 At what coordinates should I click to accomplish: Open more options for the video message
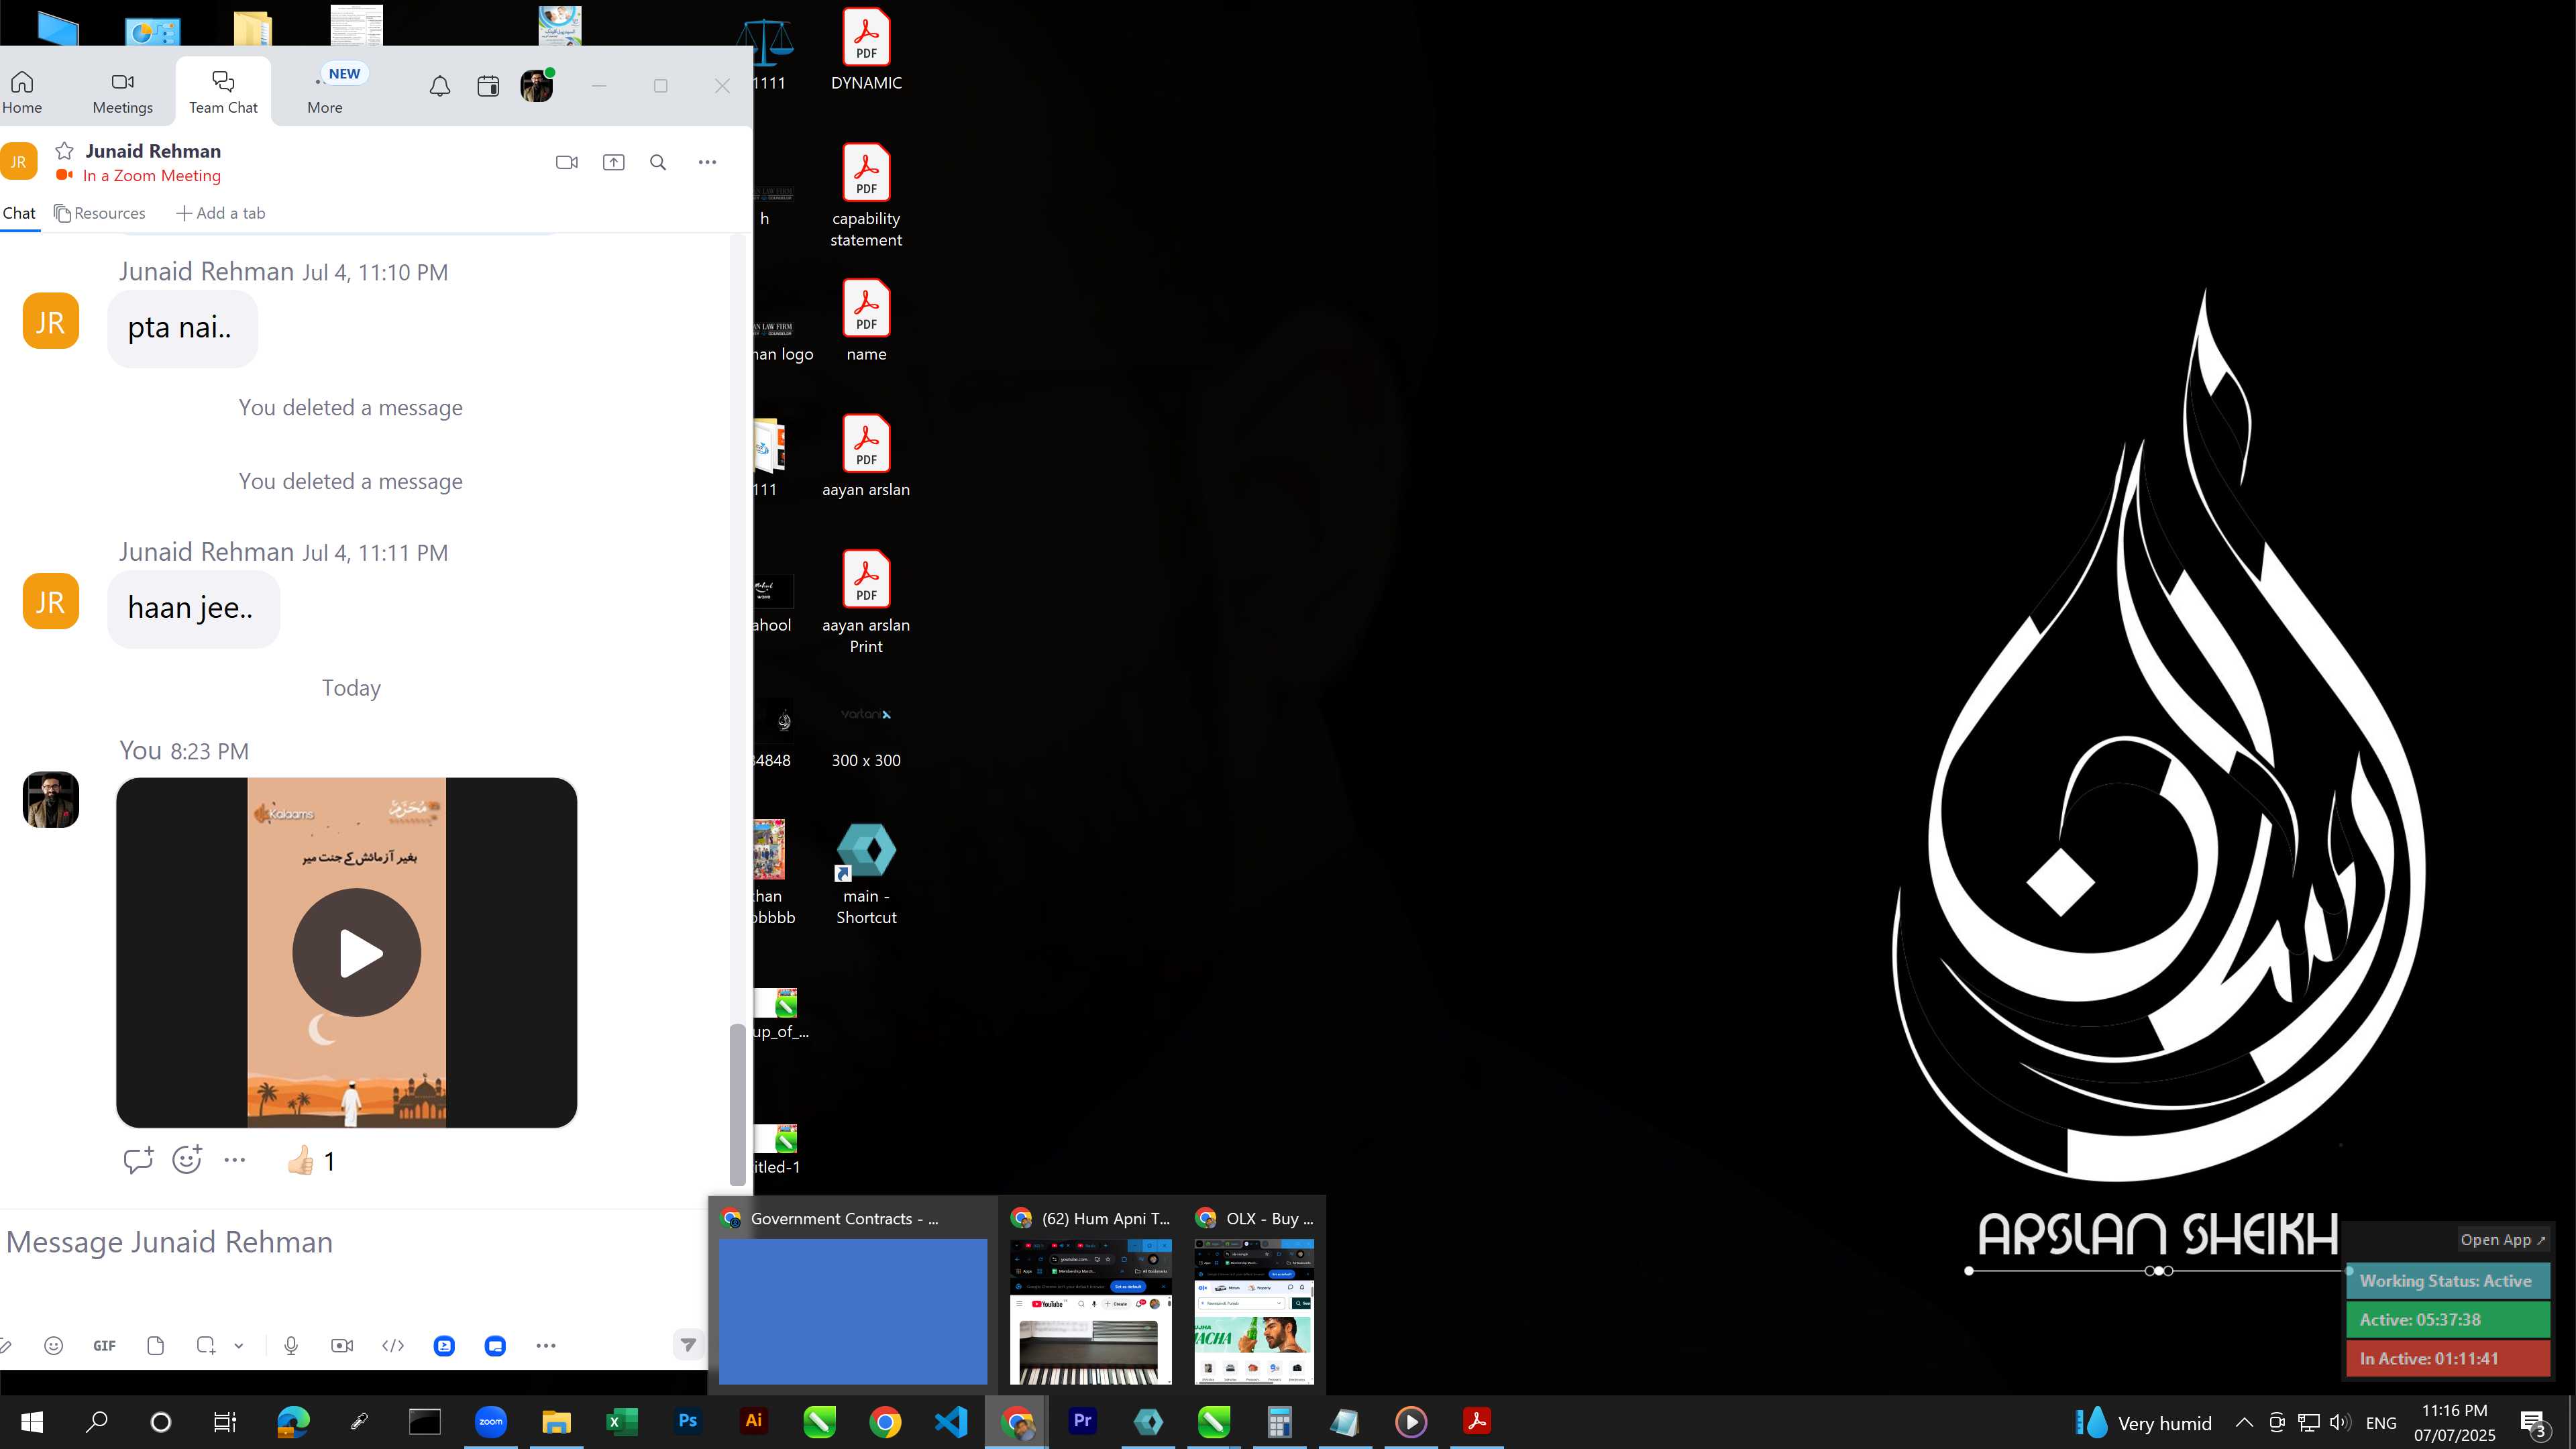(235, 1160)
